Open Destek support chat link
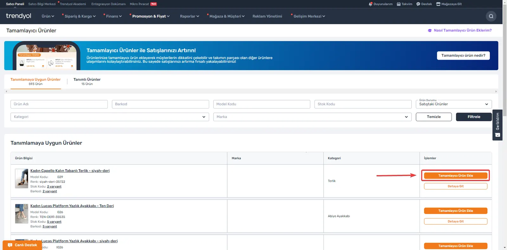The height and width of the screenshot is (250, 507). tap(424, 4)
